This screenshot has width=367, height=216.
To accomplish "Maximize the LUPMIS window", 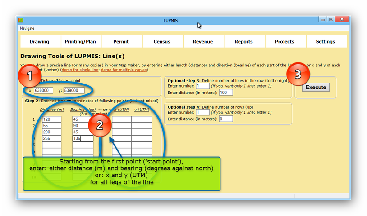I will 331,19.
